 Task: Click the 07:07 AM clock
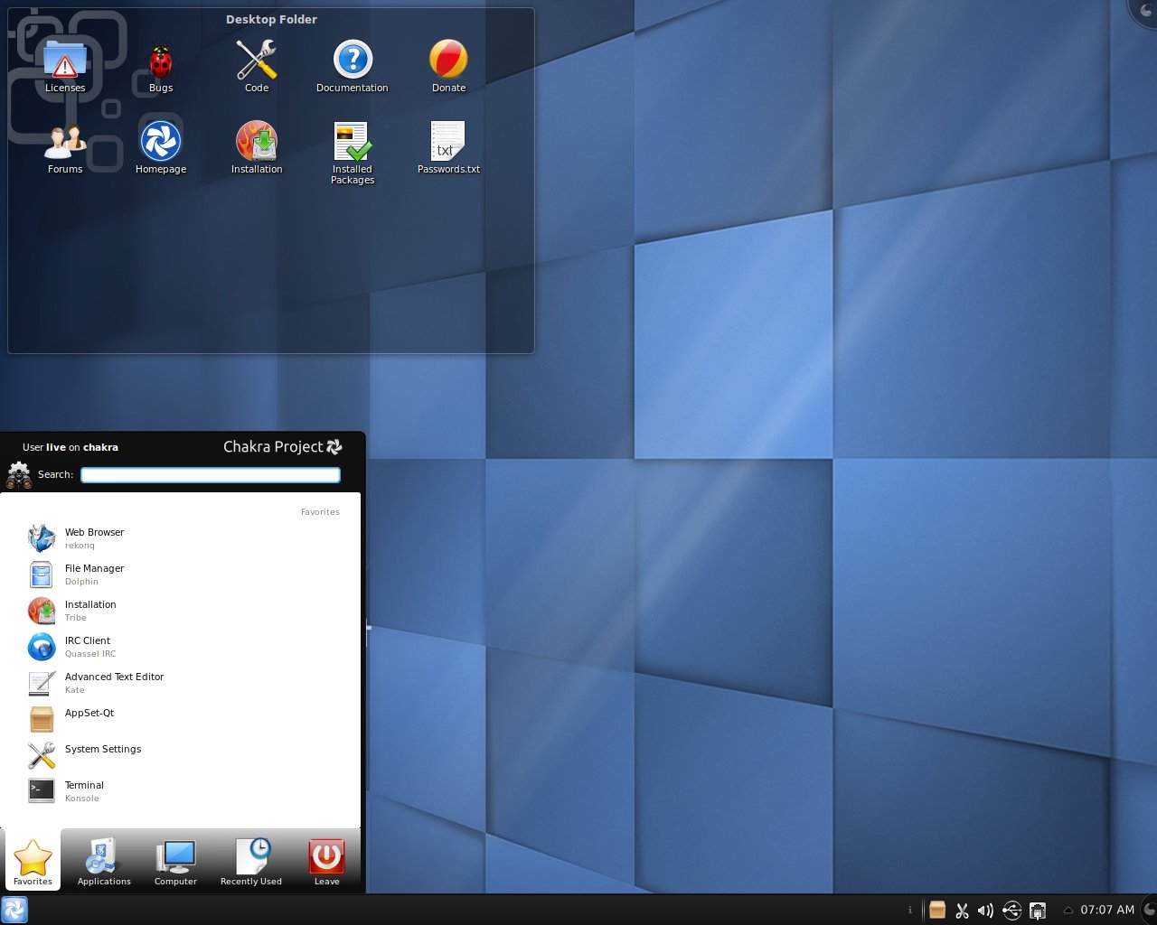point(1107,910)
